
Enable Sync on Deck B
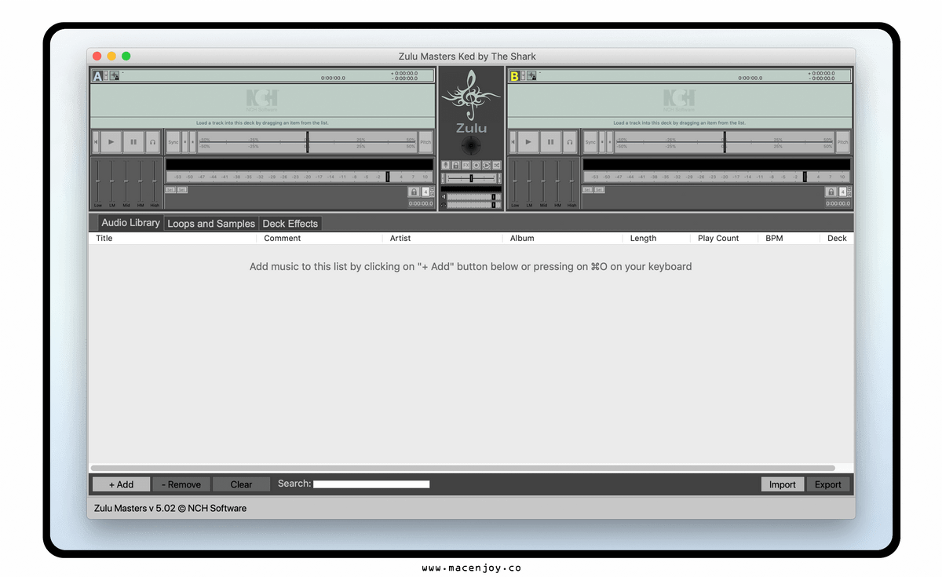590,142
